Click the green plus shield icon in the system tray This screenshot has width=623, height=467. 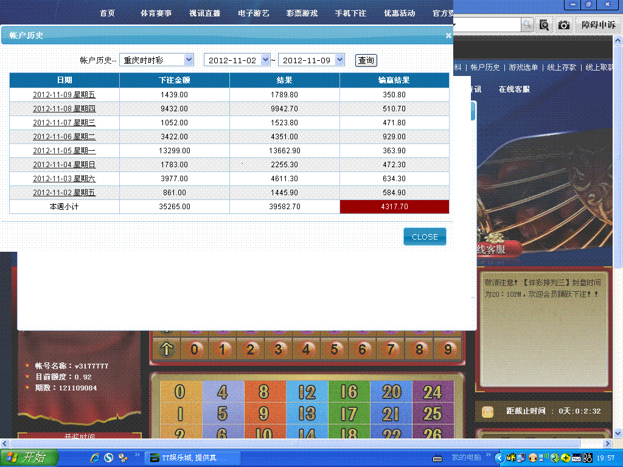pyautogui.click(x=566, y=458)
